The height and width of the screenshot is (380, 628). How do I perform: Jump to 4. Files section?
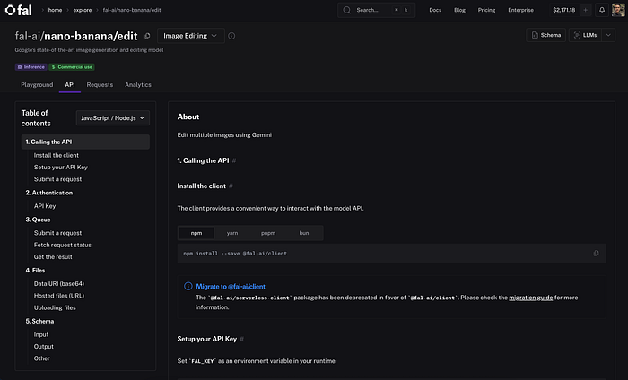(35, 271)
